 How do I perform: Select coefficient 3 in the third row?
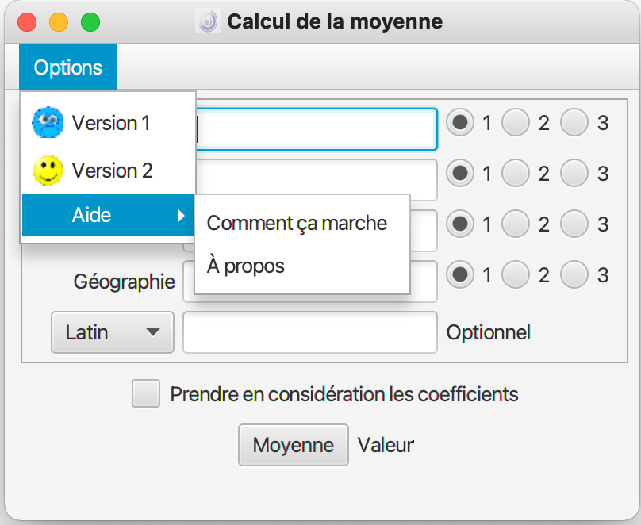(574, 224)
